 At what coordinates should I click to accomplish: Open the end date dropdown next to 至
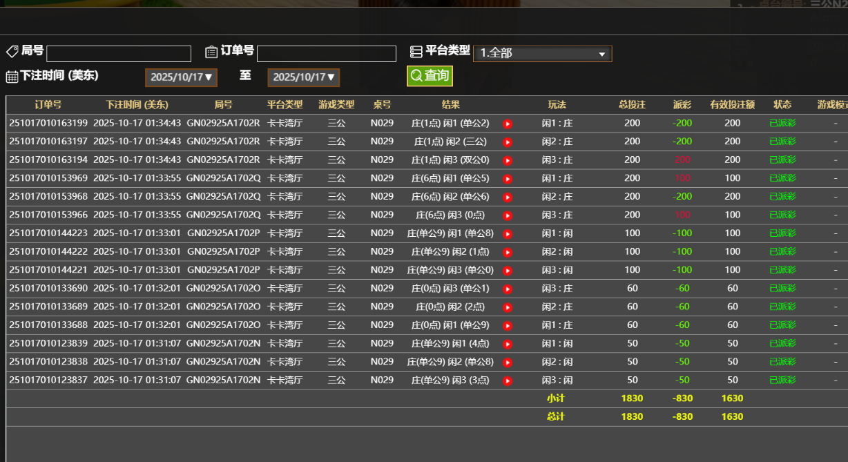click(x=303, y=77)
